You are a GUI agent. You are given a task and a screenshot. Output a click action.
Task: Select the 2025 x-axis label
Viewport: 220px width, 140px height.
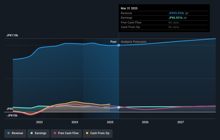tap(110, 122)
